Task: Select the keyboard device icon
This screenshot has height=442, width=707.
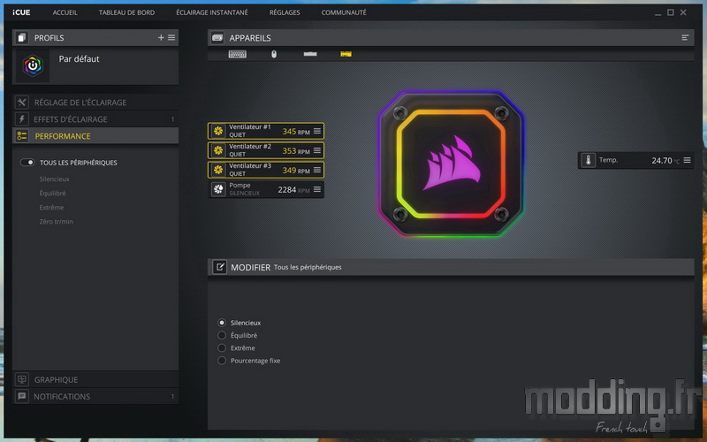Action: click(x=237, y=54)
